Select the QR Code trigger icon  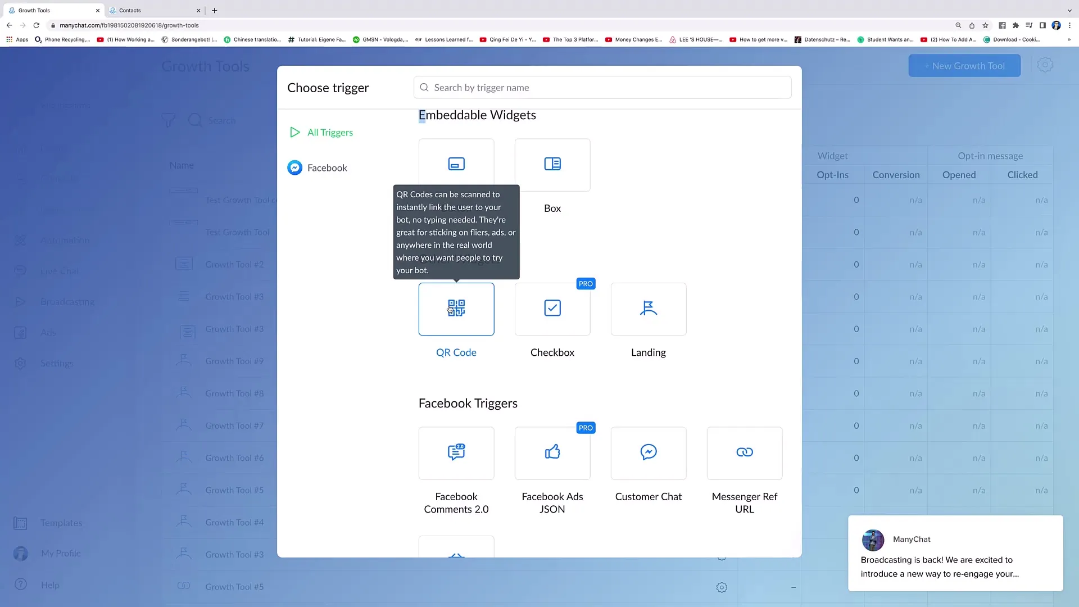click(x=456, y=307)
